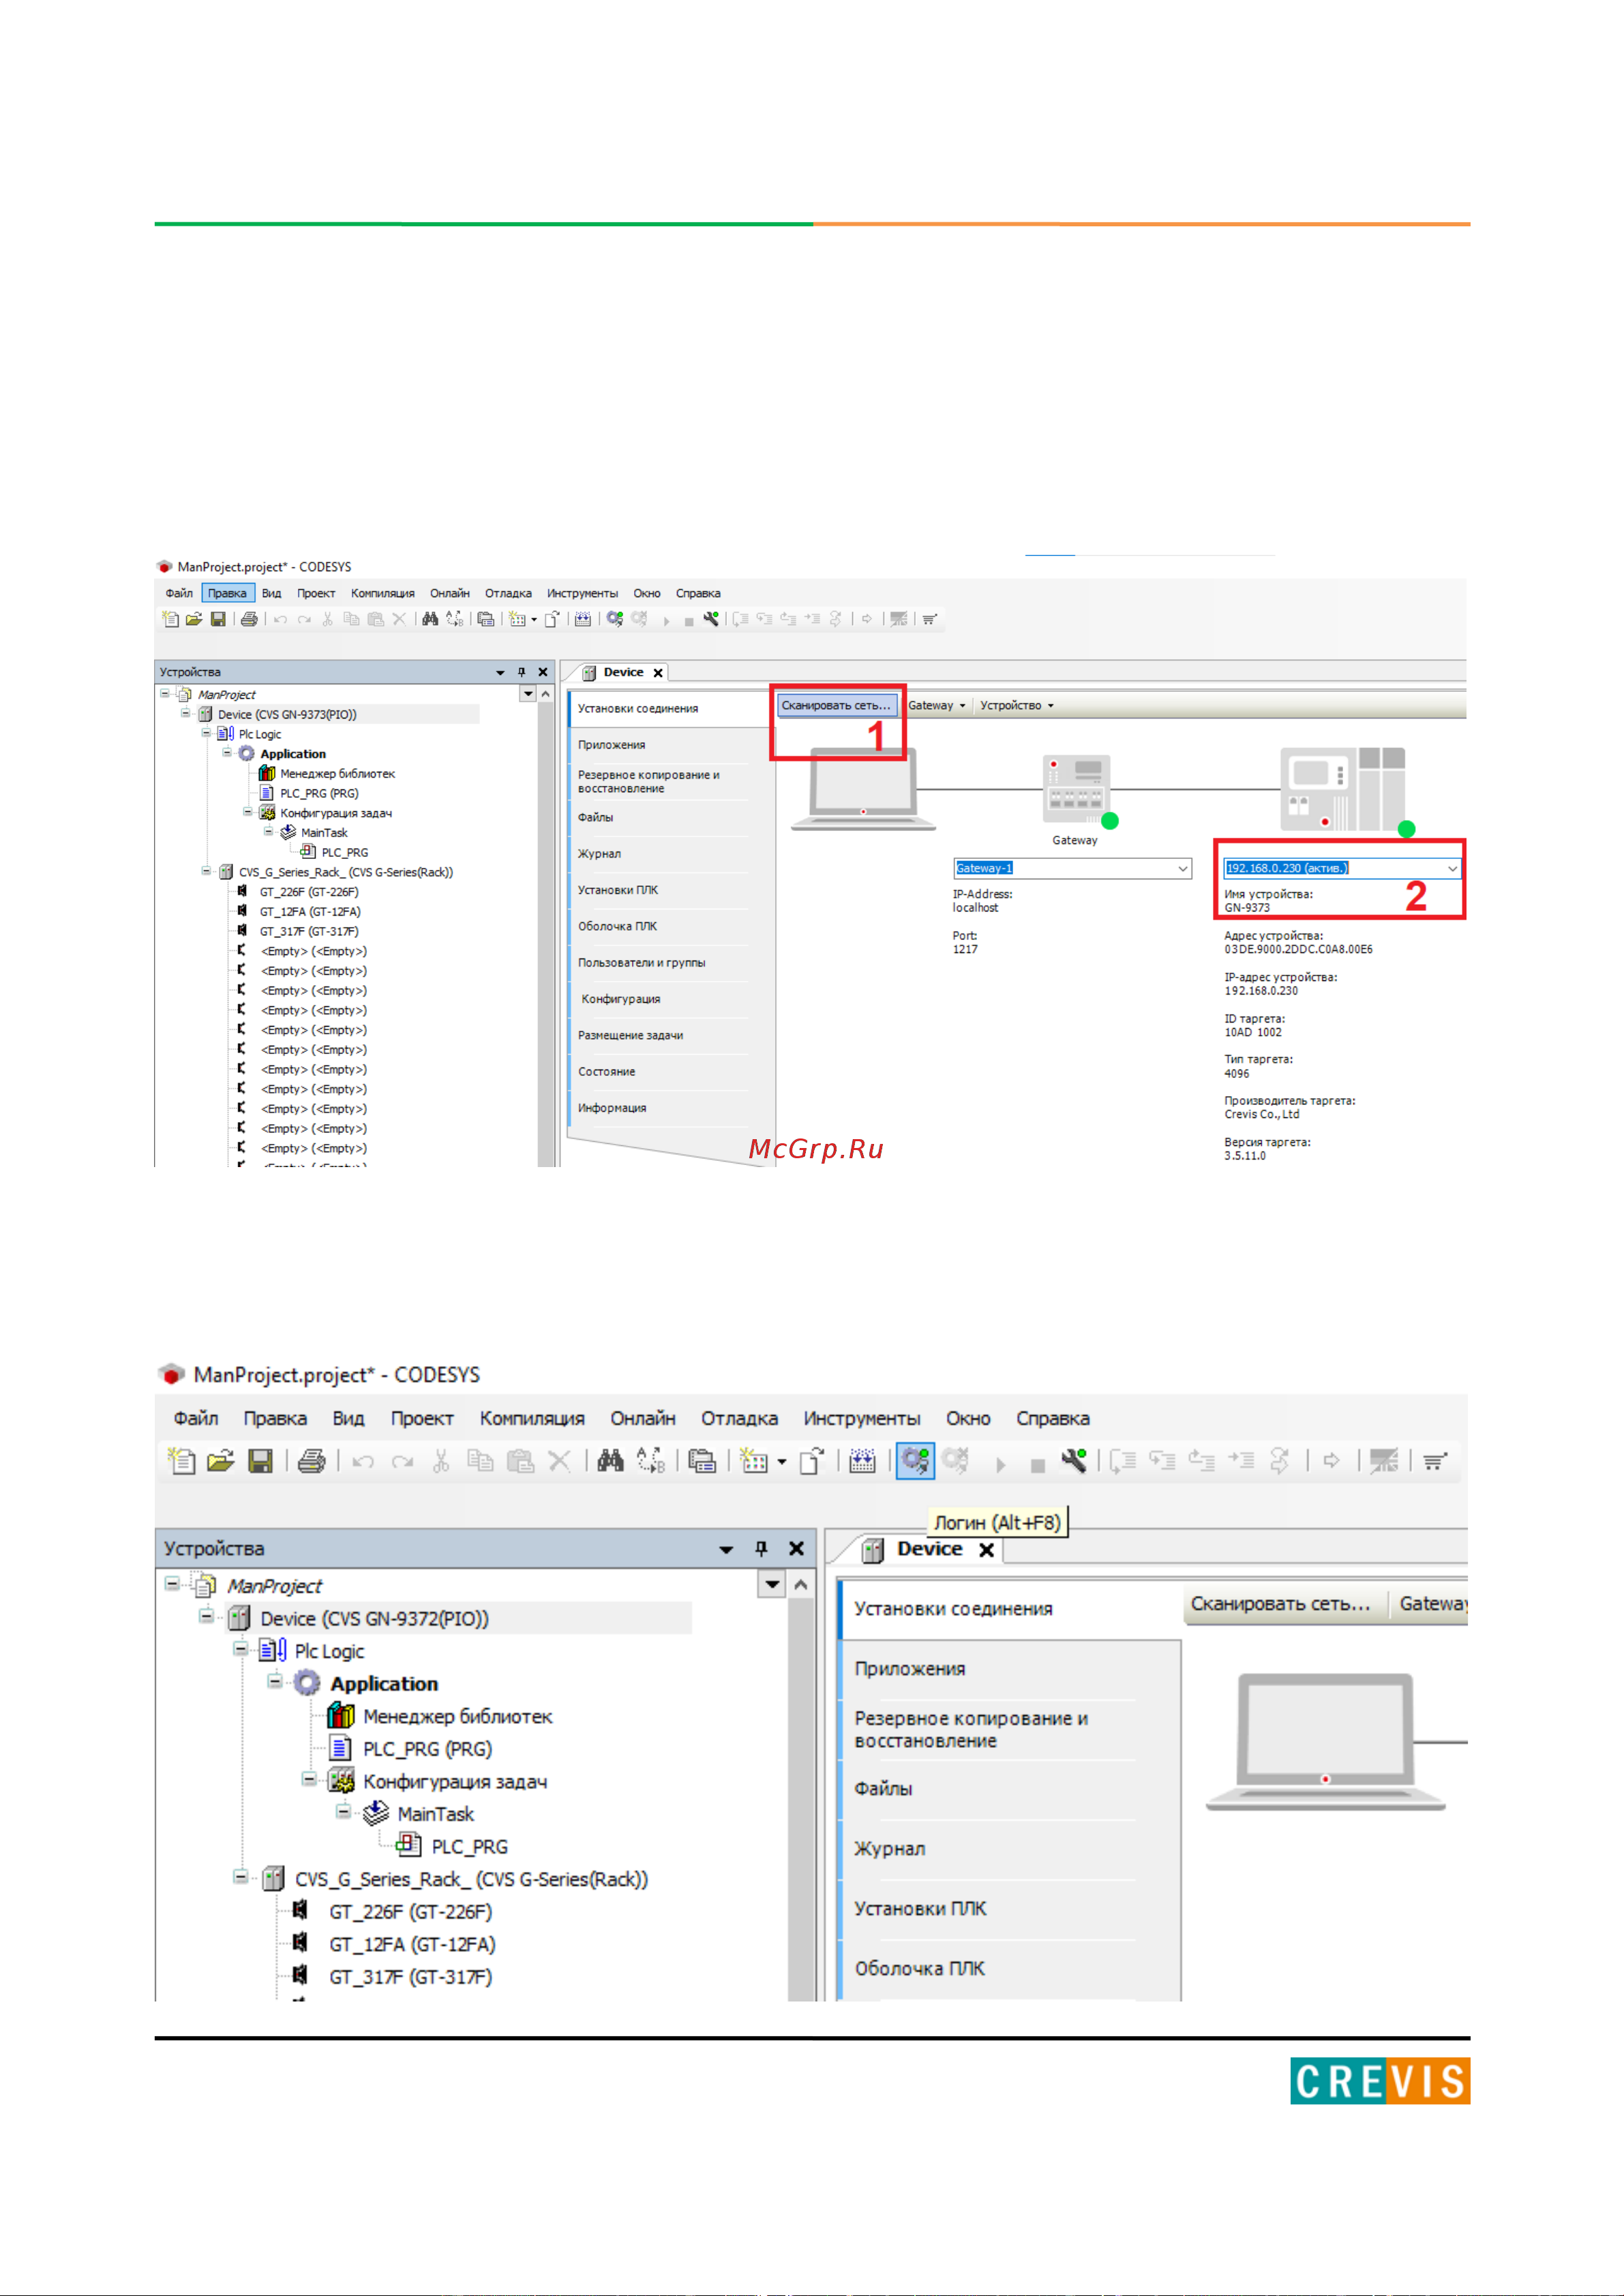Click the Logout icon in lower CODESYS toolbar
The height and width of the screenshot is (2296, 1624).
point(955,1461)
